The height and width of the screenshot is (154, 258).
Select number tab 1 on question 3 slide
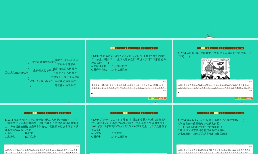(x=26, y=113)
